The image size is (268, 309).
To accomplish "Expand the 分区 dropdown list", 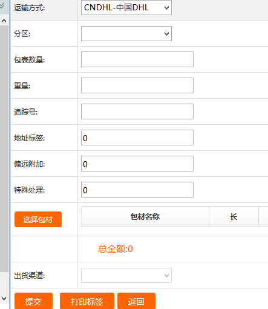I will (x=126, y=33).
